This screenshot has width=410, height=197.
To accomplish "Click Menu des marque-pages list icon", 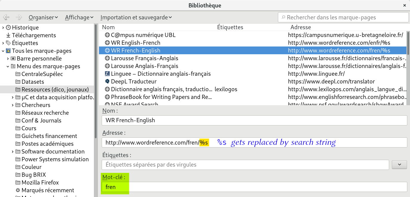I will click(x=13, y=66).
